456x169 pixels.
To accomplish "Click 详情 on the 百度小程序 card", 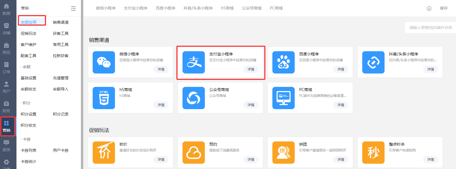I will click(341, 69).
